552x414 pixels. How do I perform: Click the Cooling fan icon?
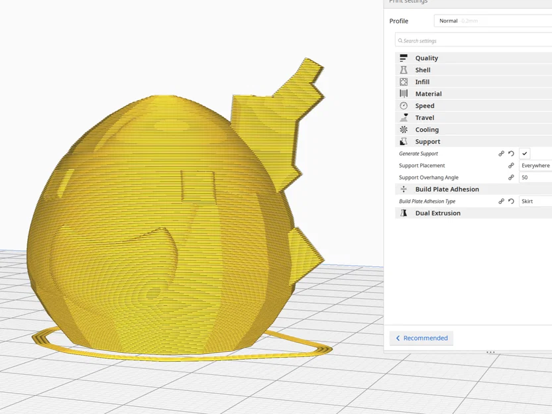pos(404,130)
